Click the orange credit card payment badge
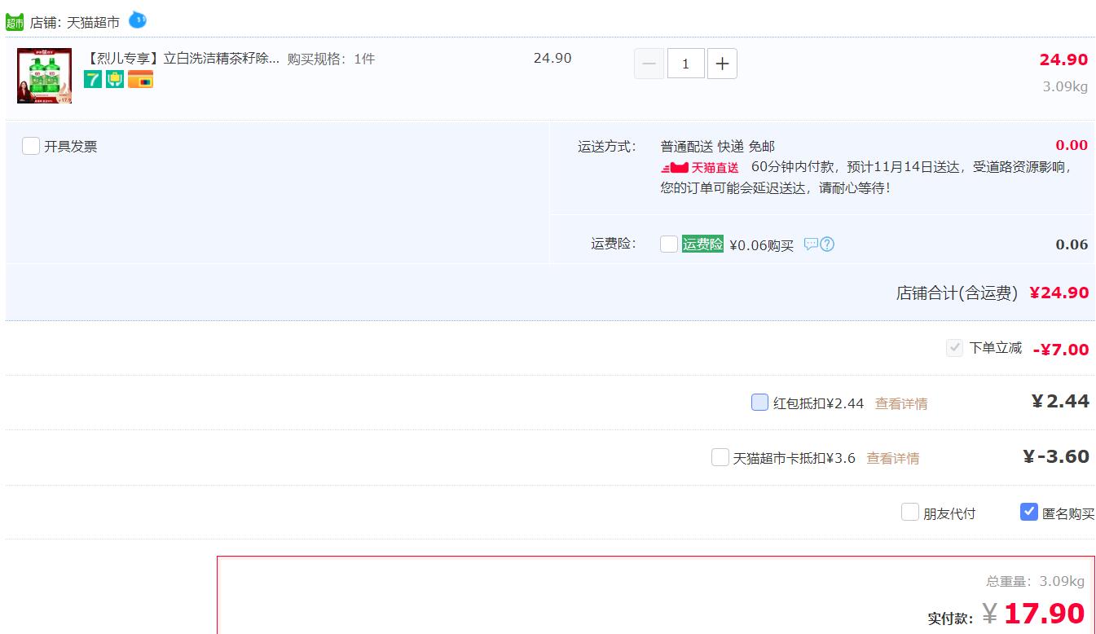The image size is (1096, 634). (140, 79)
